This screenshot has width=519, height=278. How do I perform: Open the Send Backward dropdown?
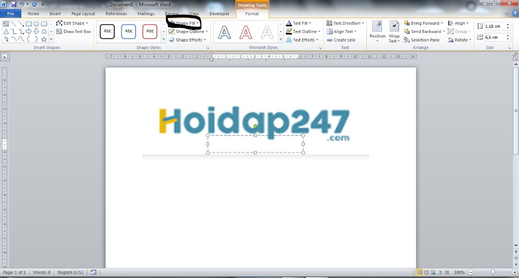(x=424, y=31)
